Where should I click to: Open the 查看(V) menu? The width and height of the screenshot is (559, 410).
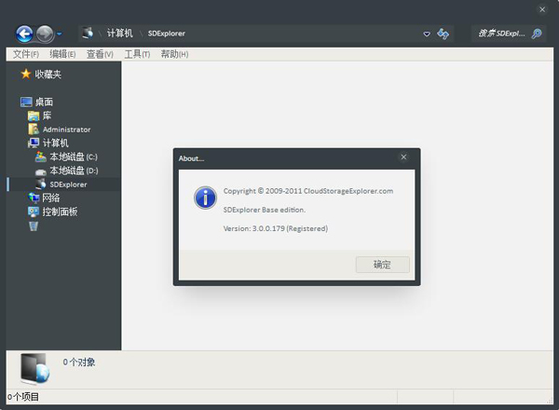(x=100, y=54)
